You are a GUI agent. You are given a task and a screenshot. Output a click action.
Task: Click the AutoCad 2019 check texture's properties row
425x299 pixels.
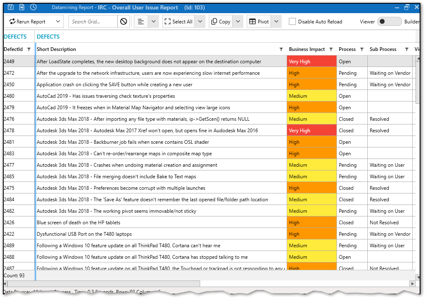click(x=209, y=96)
